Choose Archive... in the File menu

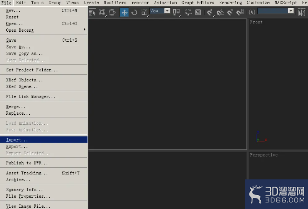(44, 180)
